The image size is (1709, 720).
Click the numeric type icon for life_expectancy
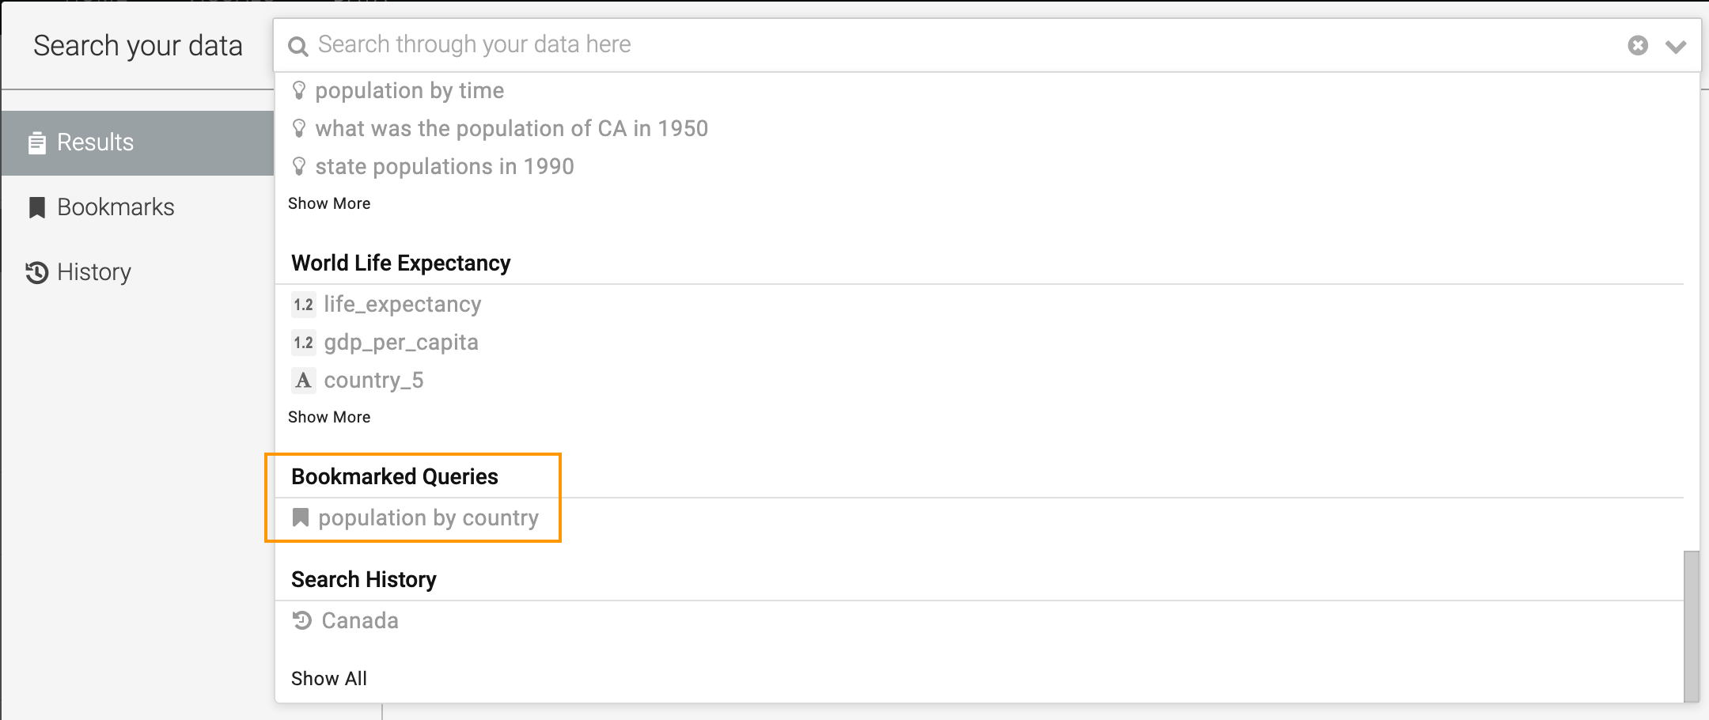(x=303, y=305)
